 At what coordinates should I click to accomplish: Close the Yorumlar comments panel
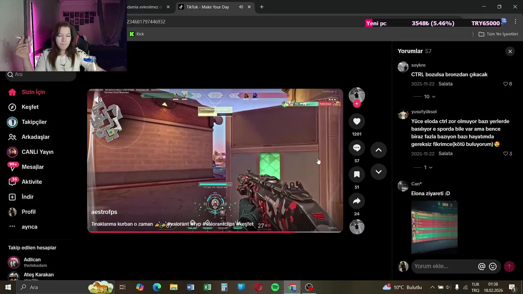[510, 51]
